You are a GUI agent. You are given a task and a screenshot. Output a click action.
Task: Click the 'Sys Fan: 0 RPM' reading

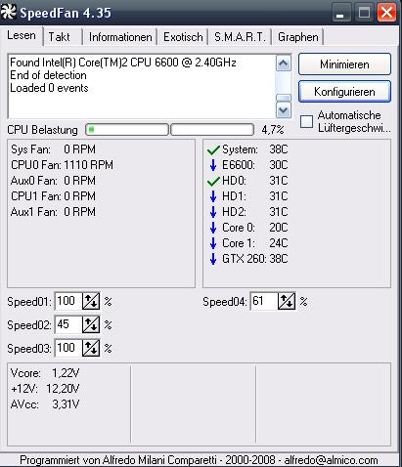point(53,149)
